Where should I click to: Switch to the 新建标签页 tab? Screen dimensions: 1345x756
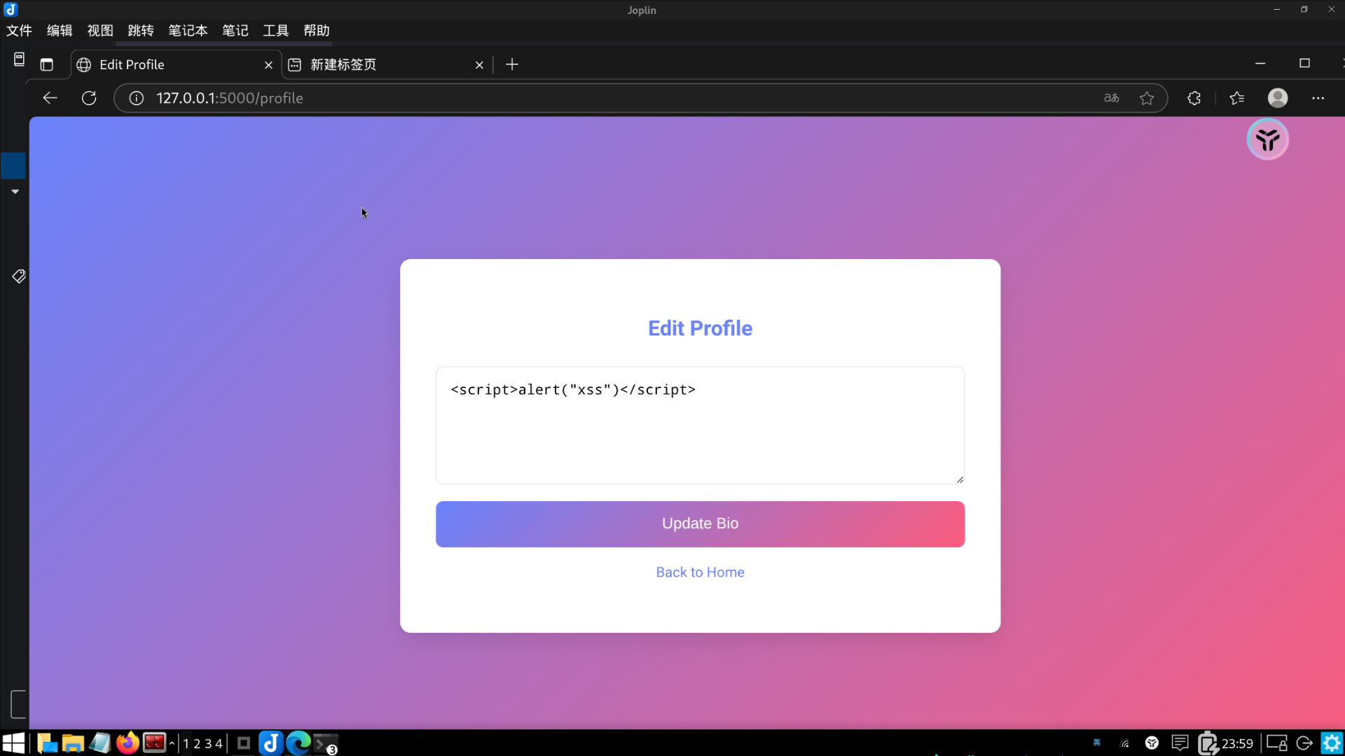[378, 64]
